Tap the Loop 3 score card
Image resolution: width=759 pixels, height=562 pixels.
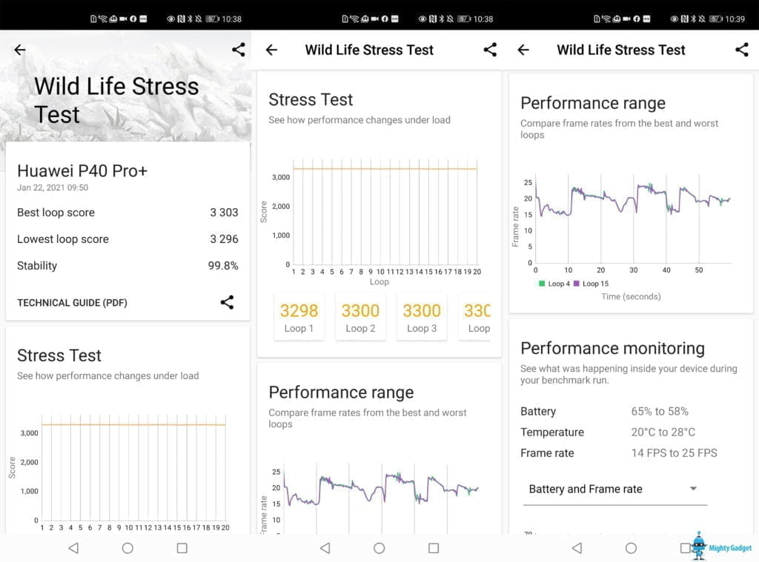(422, 317)
